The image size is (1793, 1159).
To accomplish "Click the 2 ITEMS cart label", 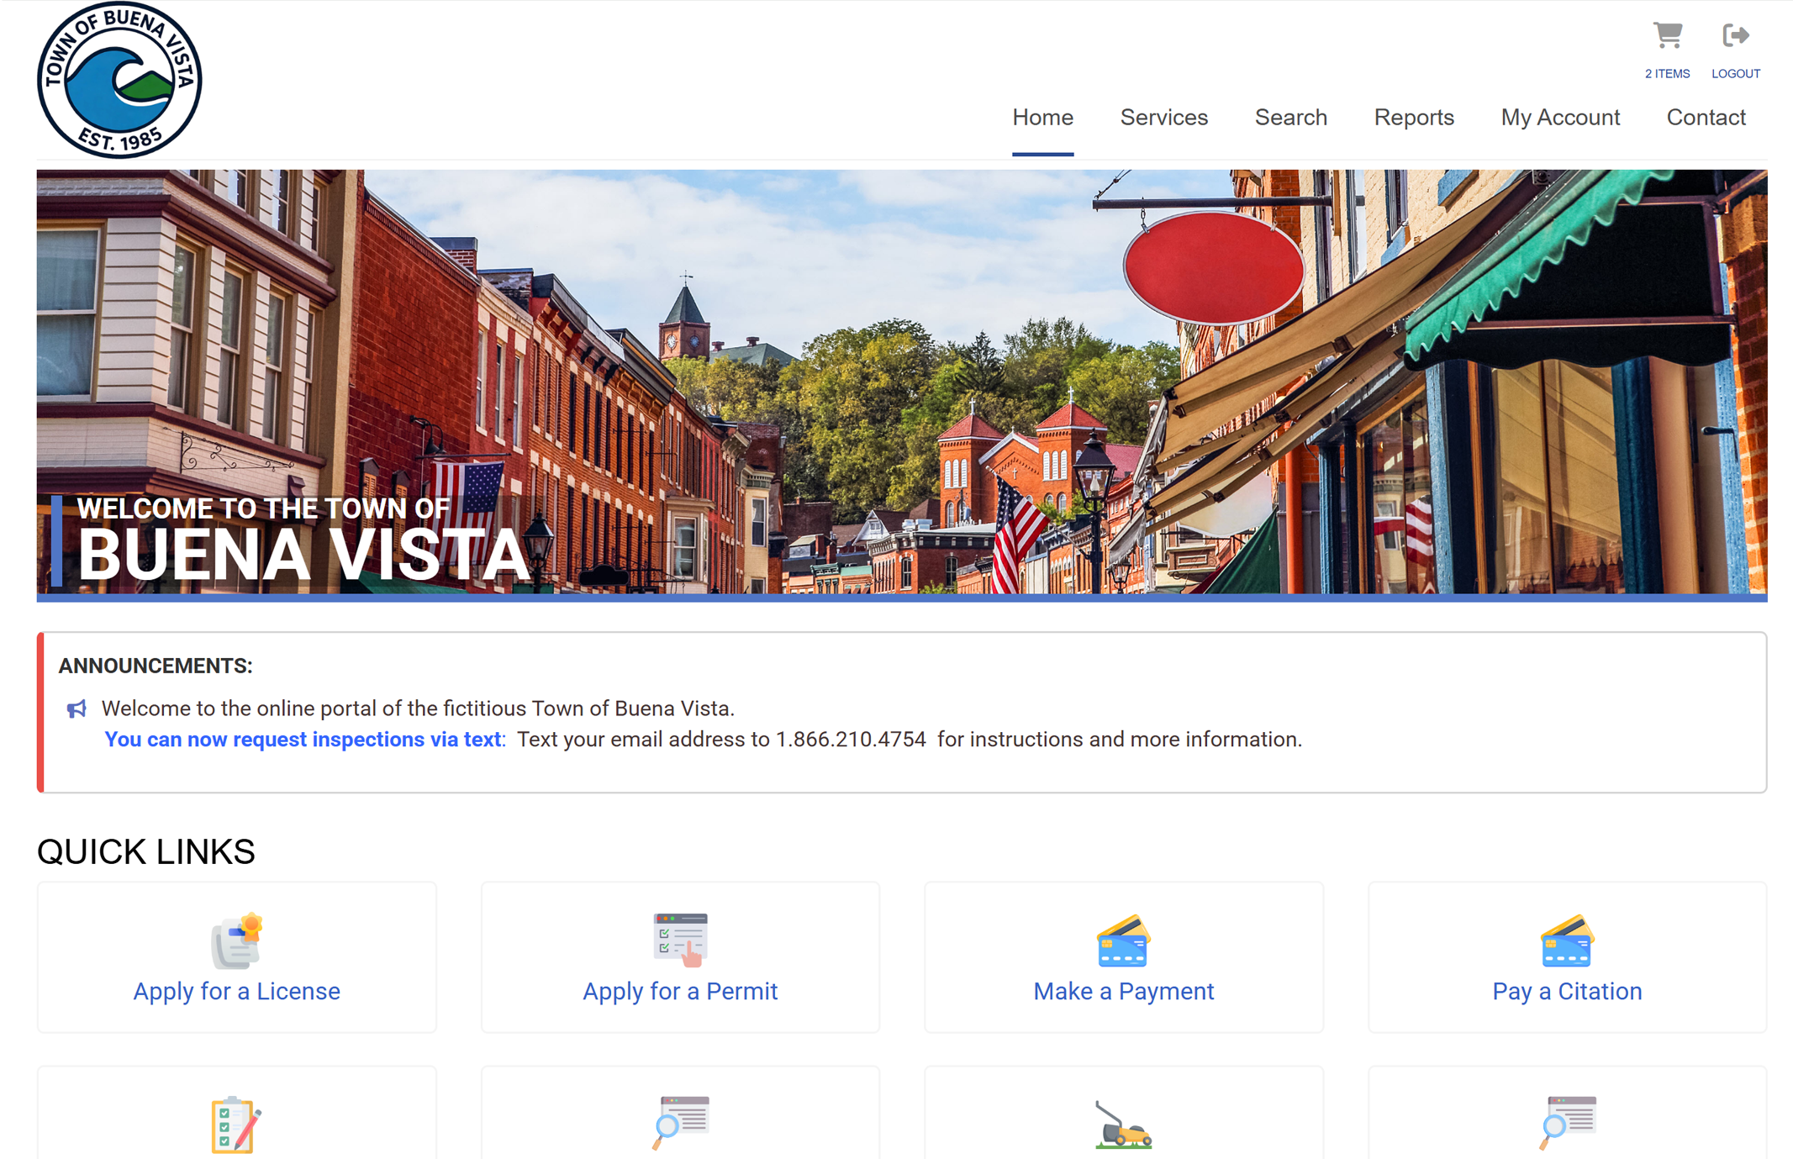I will coord(1667,73).
